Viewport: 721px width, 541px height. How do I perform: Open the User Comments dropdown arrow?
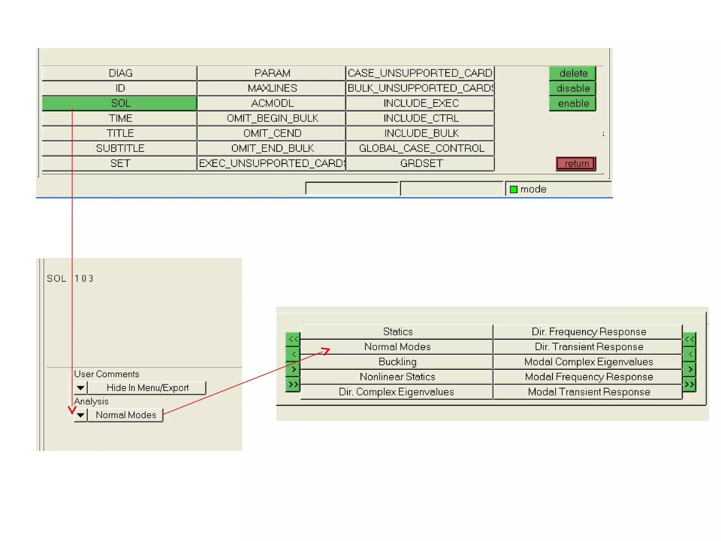click(81, 388)
